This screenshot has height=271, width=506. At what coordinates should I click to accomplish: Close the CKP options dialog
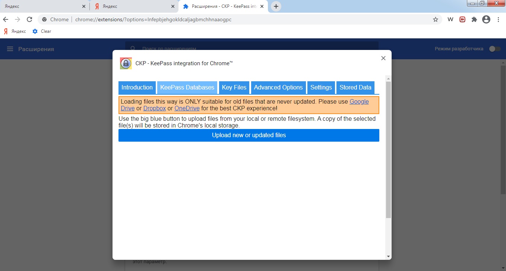383,58
